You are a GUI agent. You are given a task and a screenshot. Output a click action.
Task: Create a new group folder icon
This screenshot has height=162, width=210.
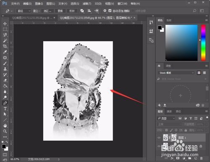(x=189, y=158)
